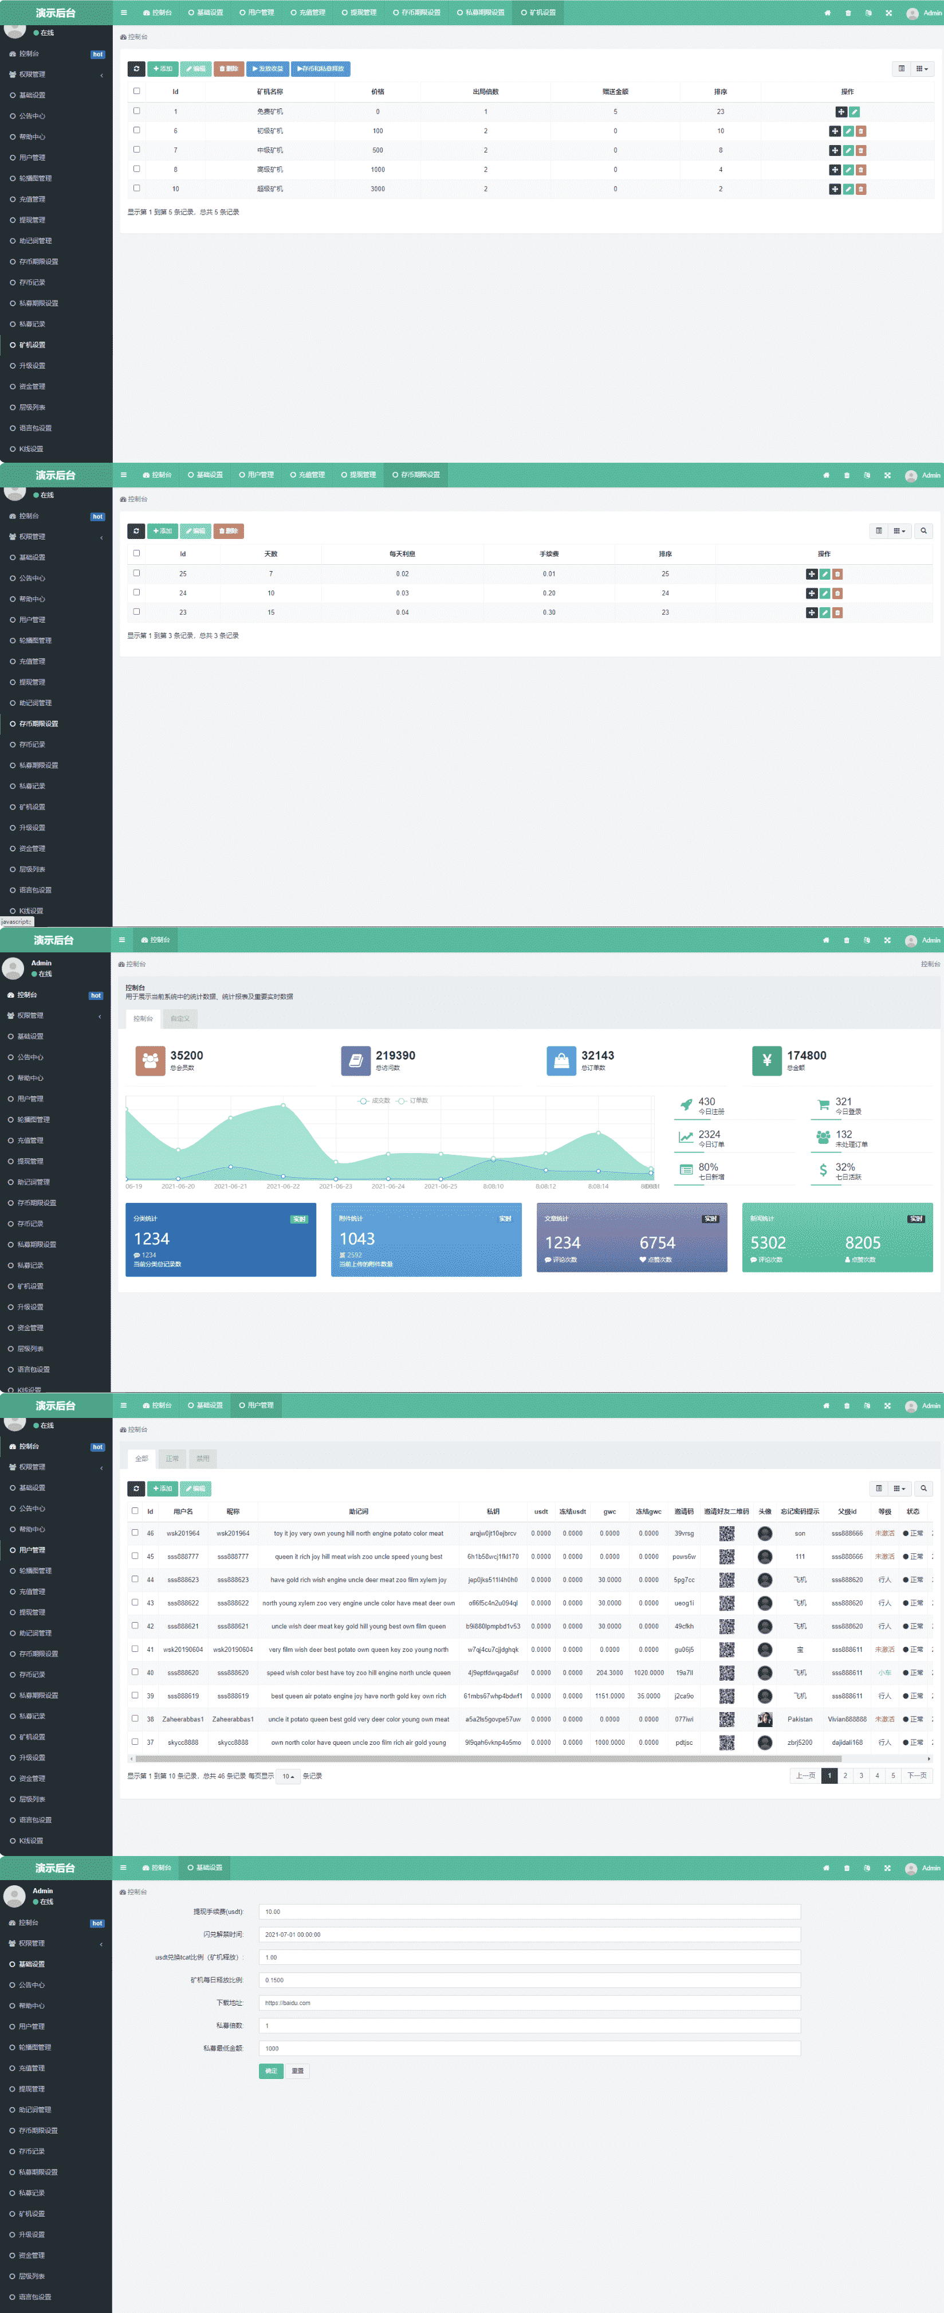The image size is (944, 2313).
Task: Tick the checkbox for Id 23 天数 row
Action: [x=136, y=611]
